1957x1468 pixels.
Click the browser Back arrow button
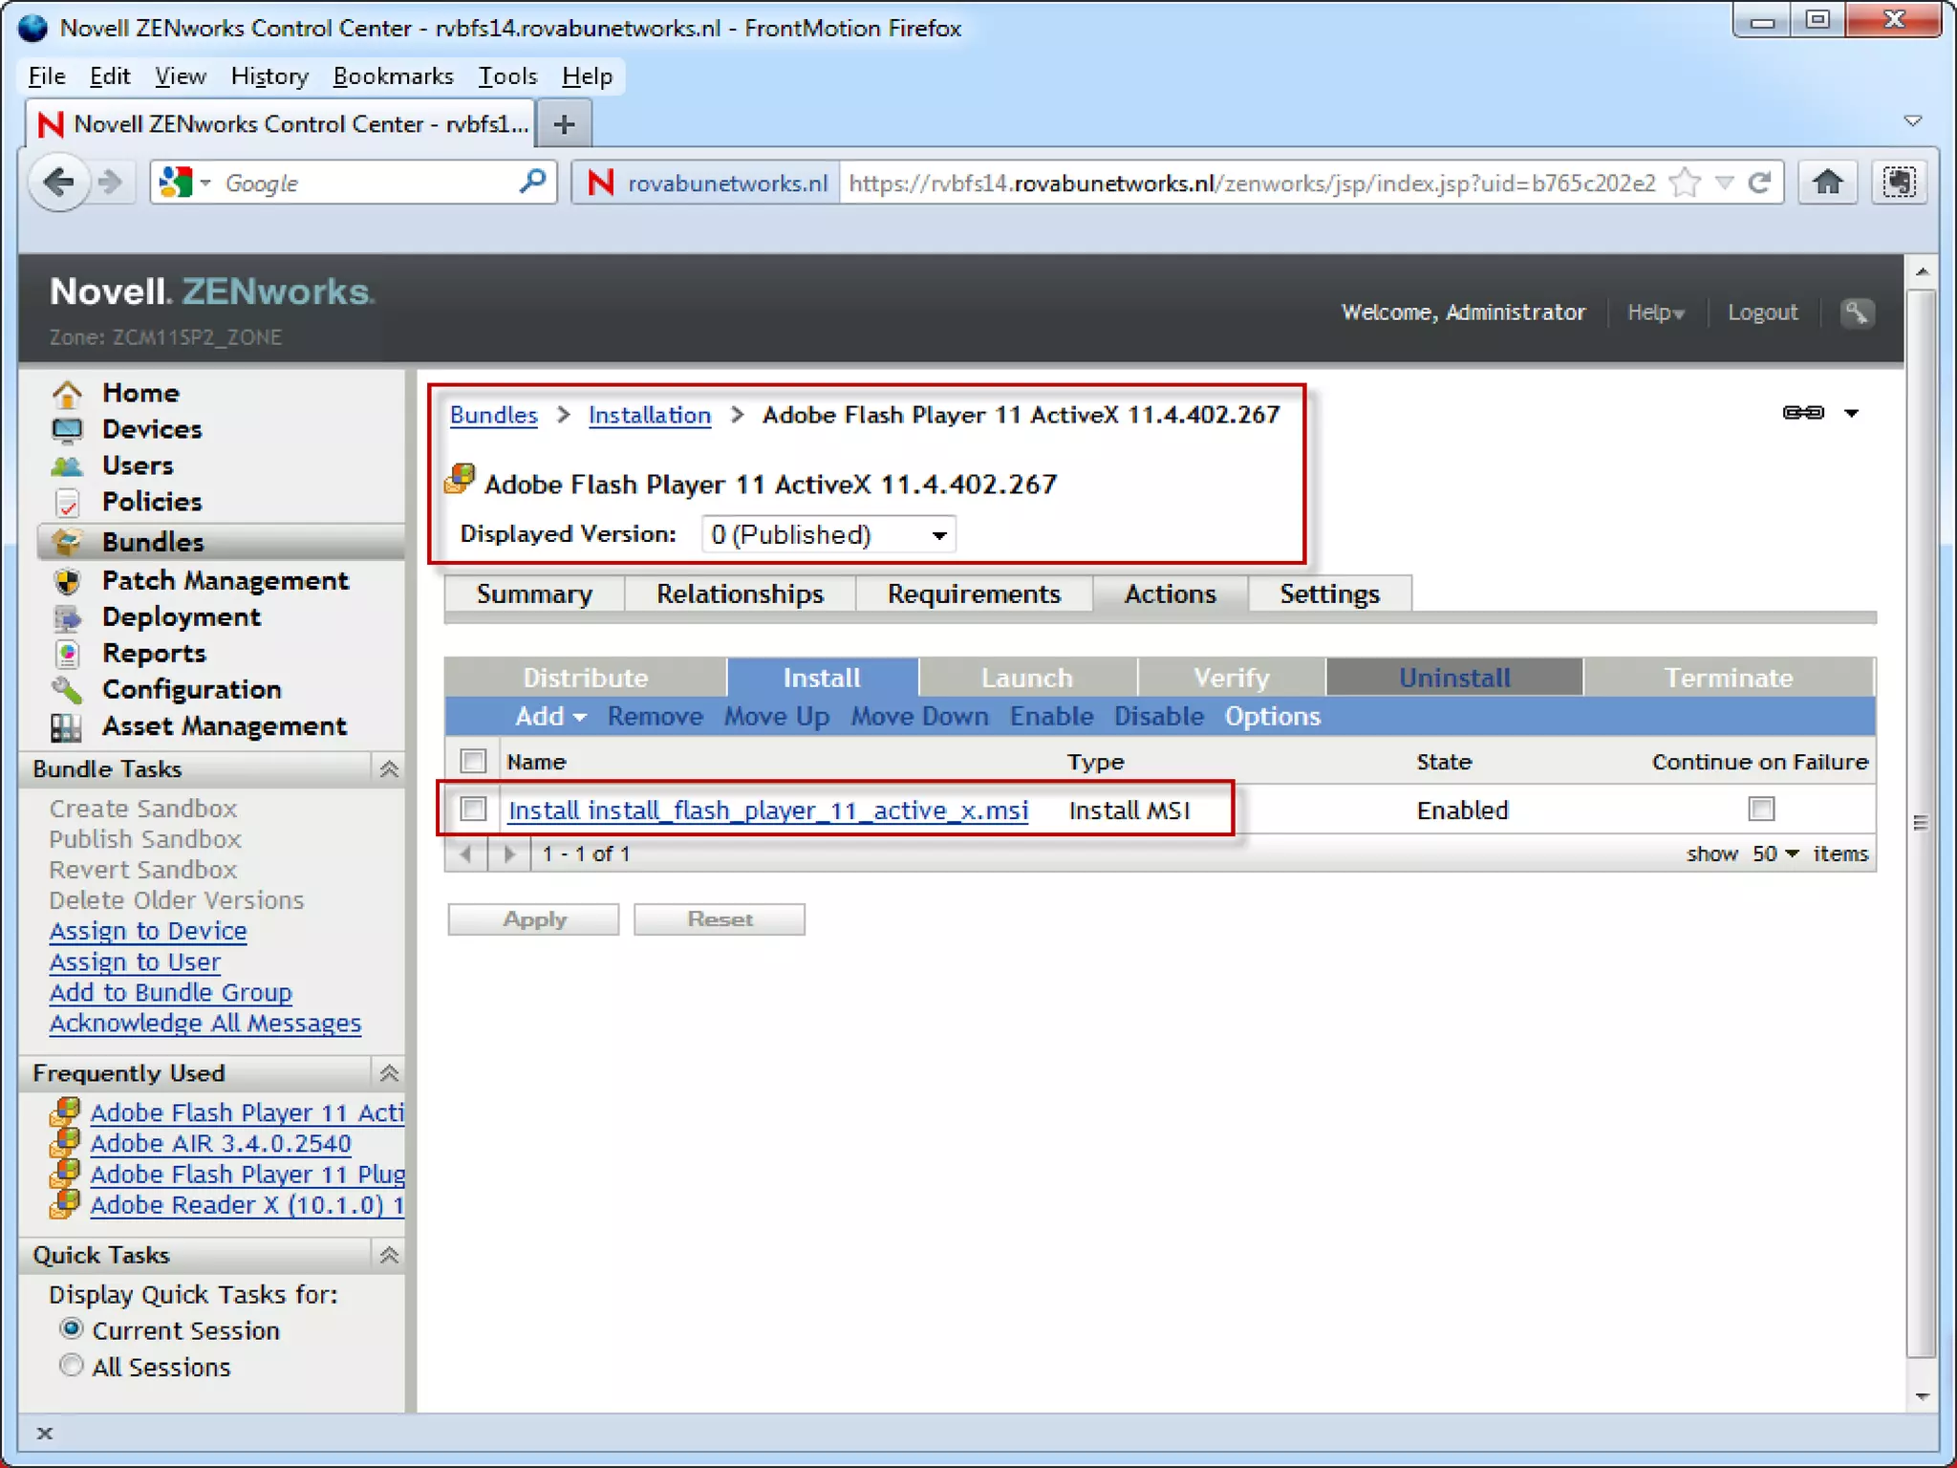[59, 182]
